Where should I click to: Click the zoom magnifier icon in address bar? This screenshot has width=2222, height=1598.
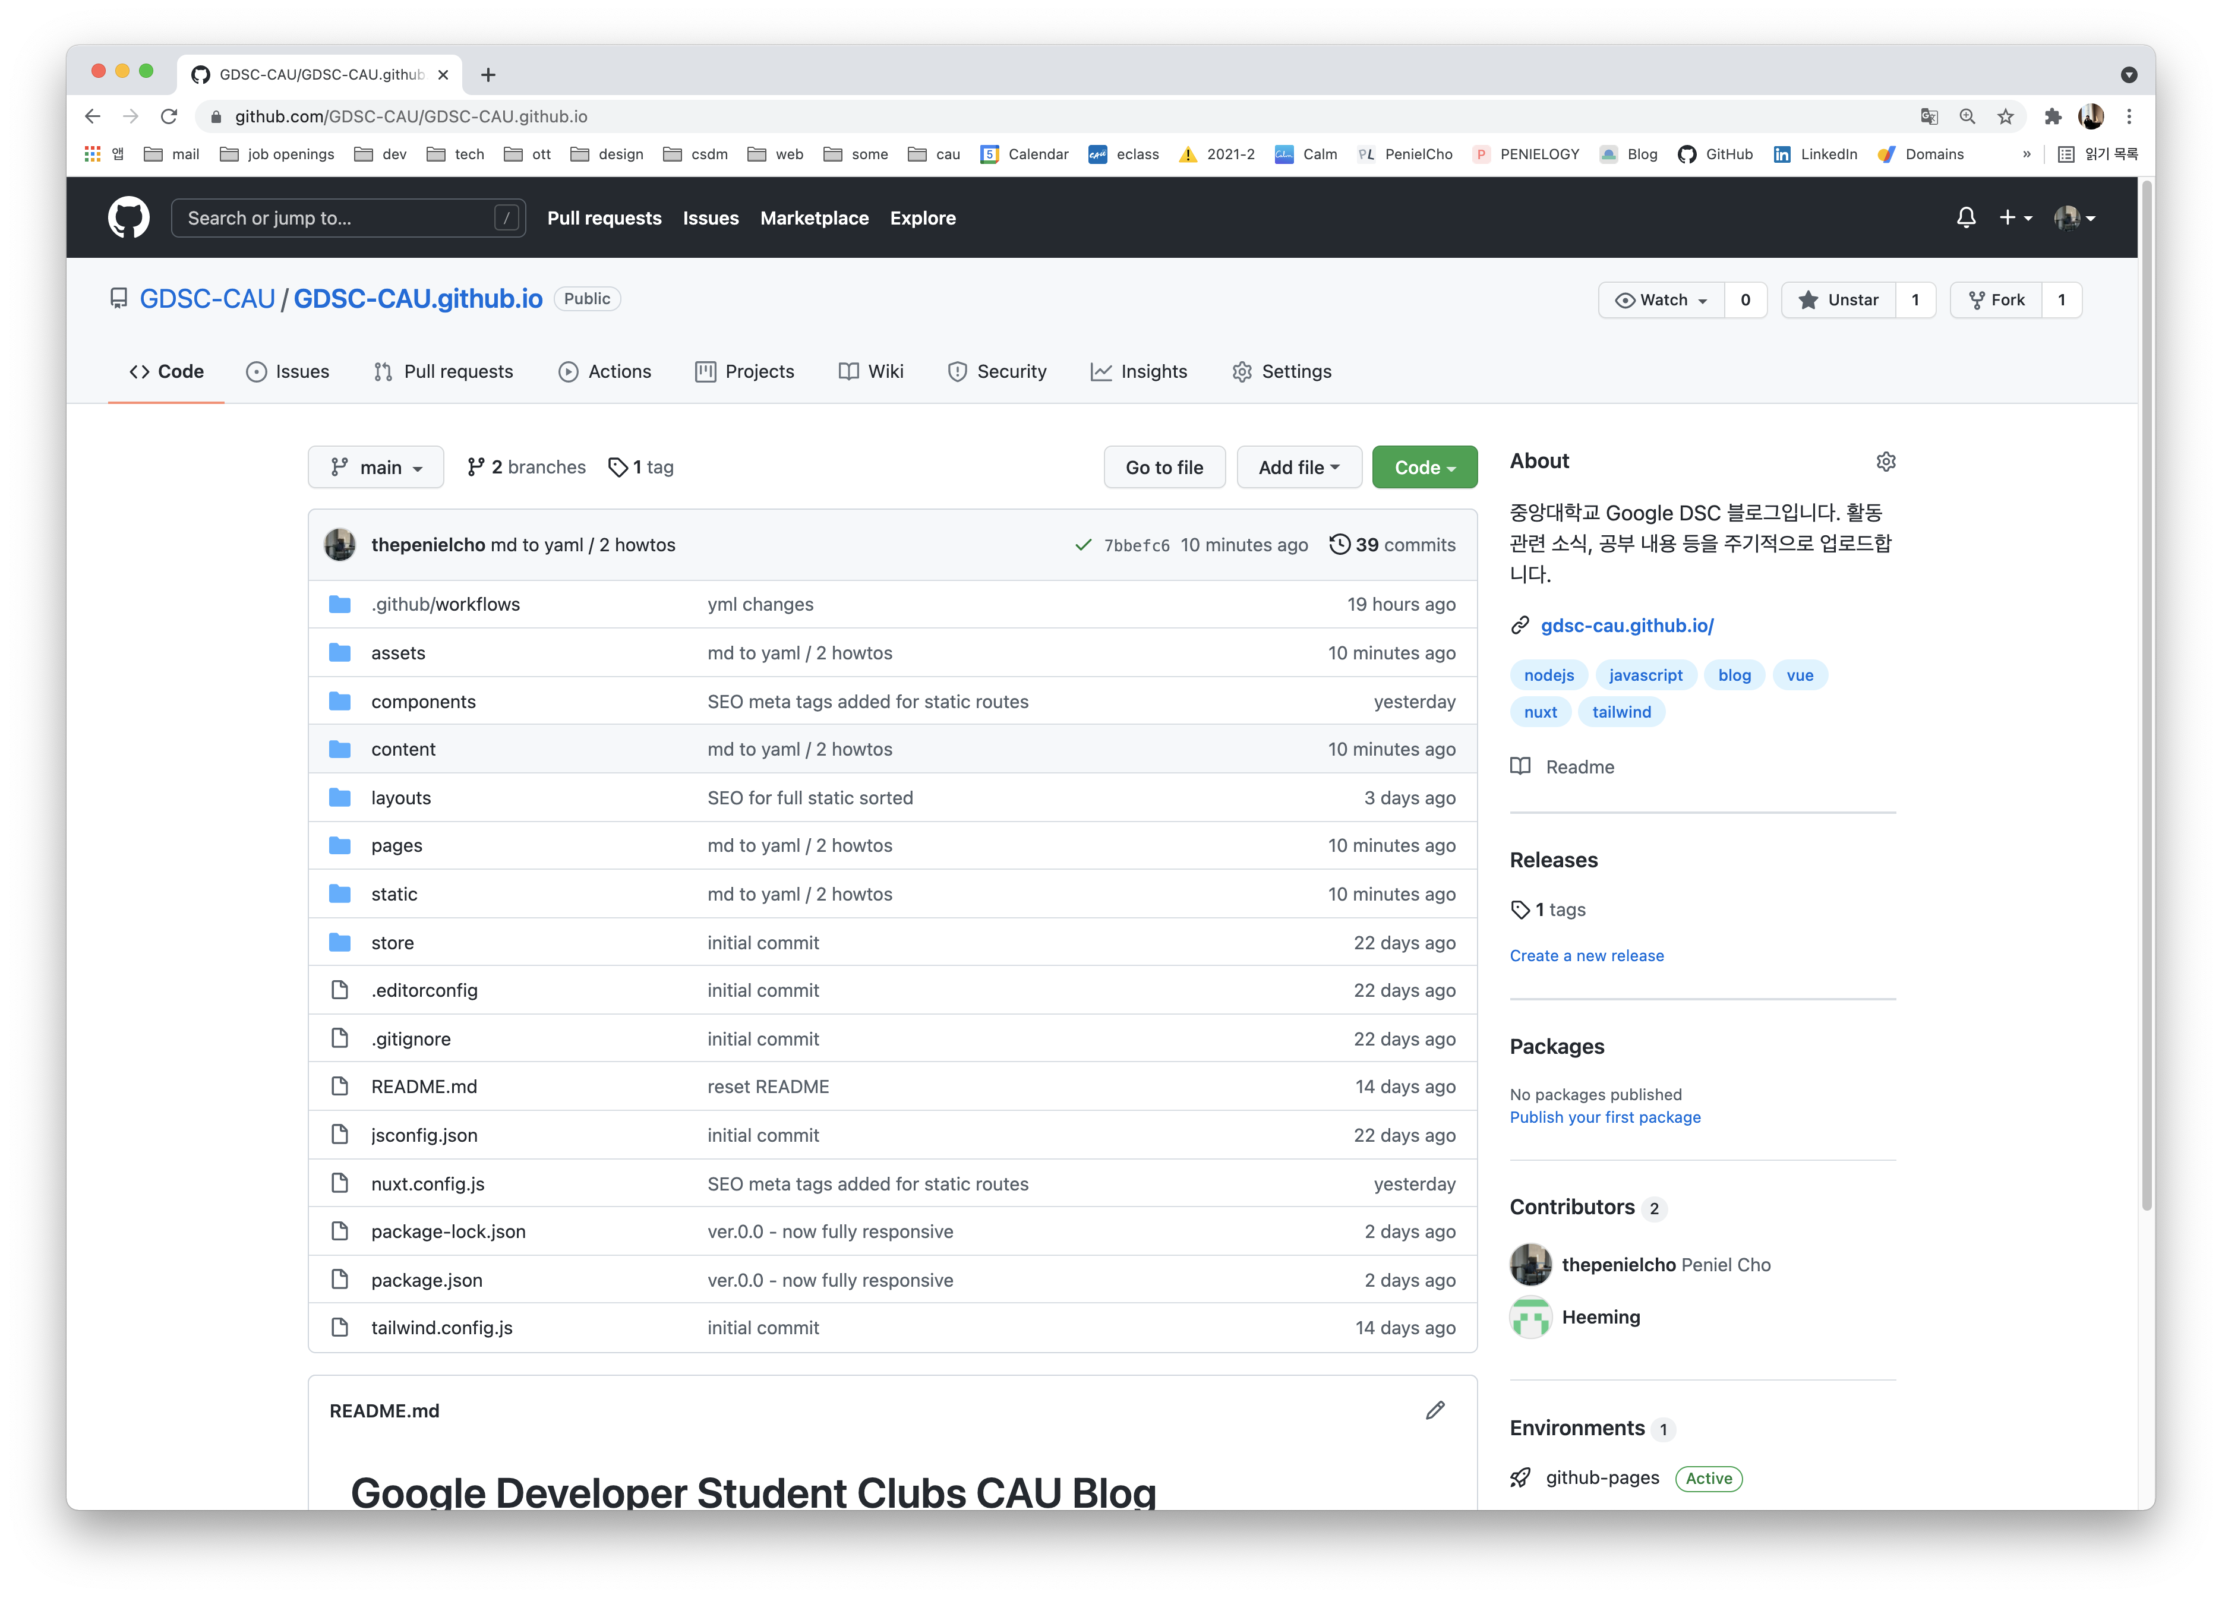1967,116
